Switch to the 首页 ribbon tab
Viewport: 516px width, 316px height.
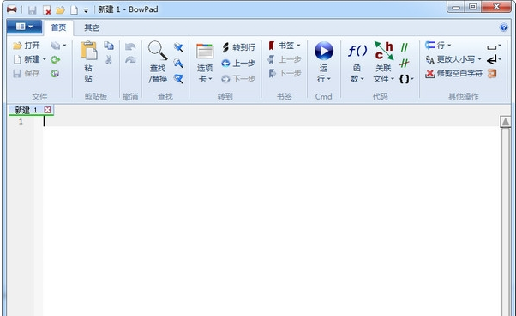(x=58, y=27)
